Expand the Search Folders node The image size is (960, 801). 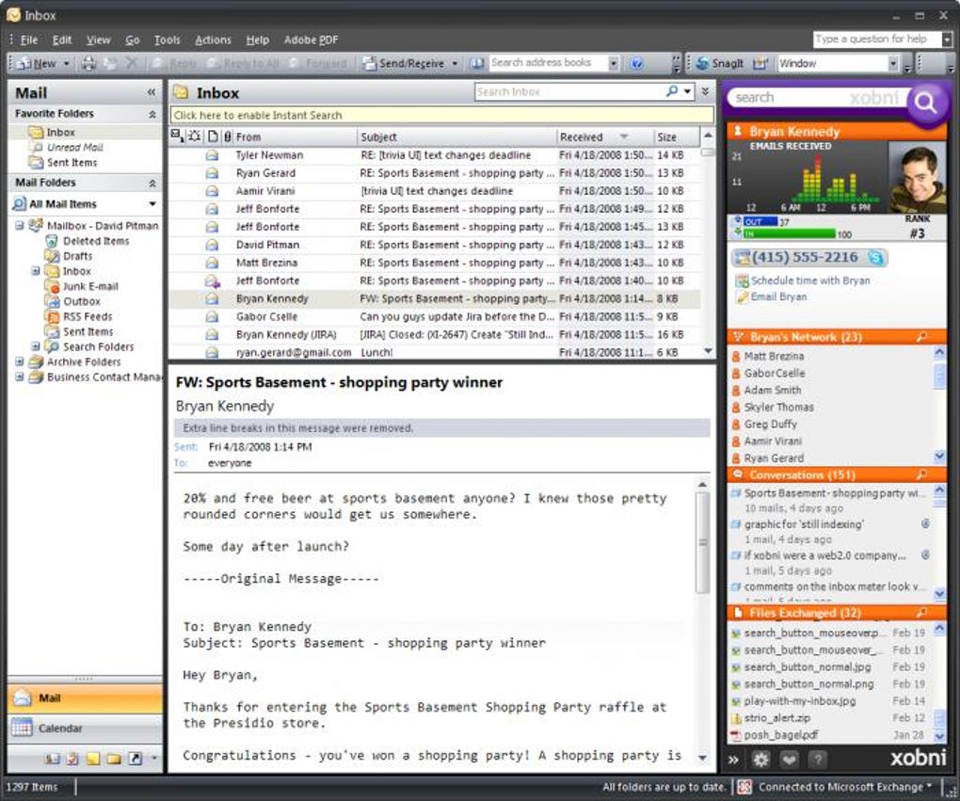pos(36,346)
